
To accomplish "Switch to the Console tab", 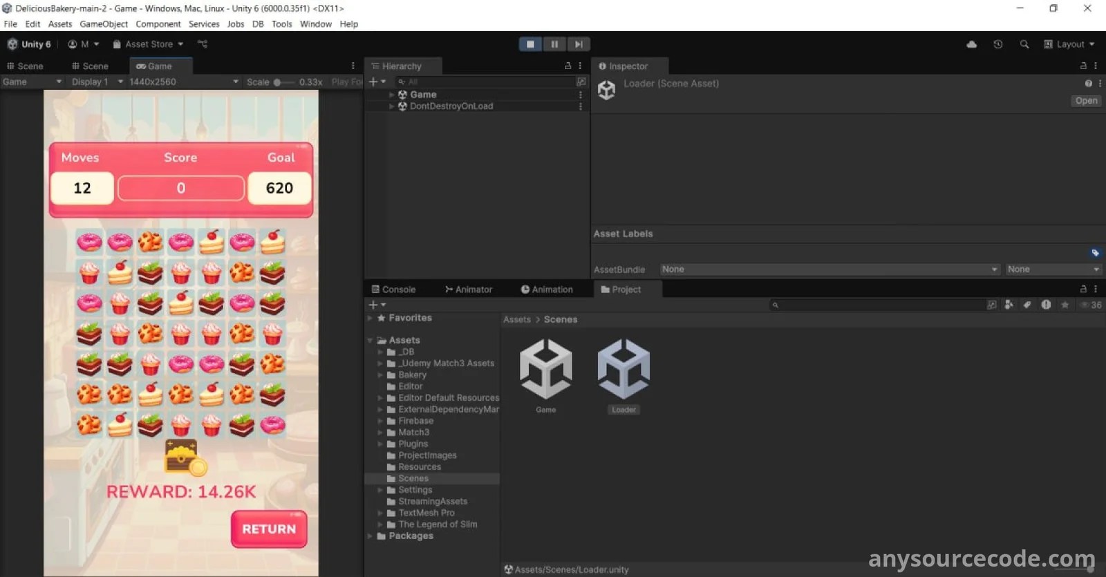I will pyautogui.click(x=394, y=290).
